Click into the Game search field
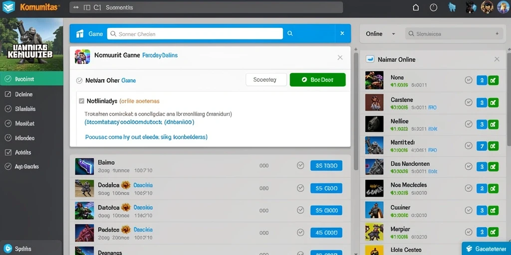511x255 pixels. [195, 33]
